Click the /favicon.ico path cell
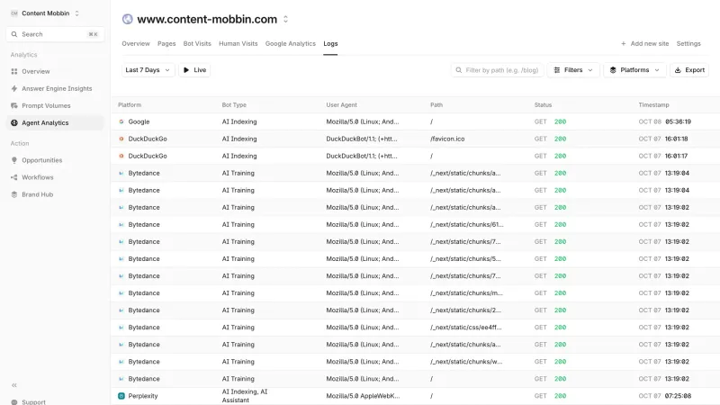720x405 pixels. [x=447, y=139]
